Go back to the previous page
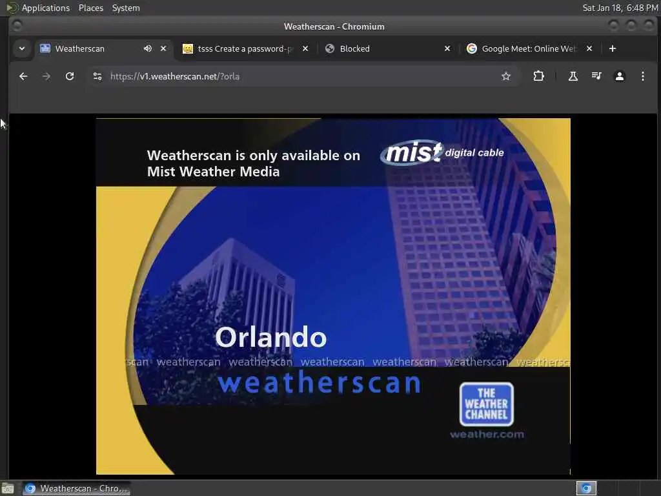 [23, 76]
